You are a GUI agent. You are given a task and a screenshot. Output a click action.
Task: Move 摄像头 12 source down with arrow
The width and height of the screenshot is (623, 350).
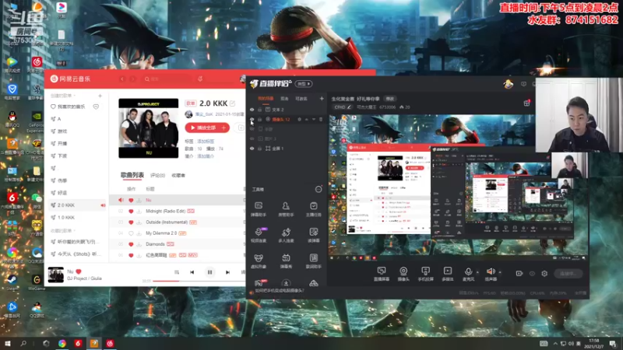point(314,119)
